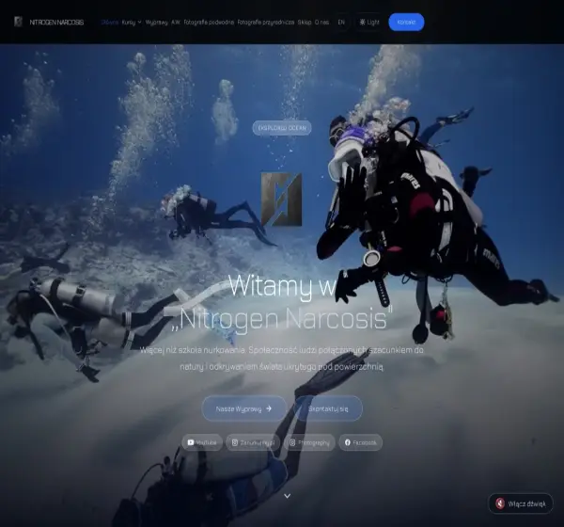Click the Skontaktuj się button

pyautogui.click(x=328, y=408)
